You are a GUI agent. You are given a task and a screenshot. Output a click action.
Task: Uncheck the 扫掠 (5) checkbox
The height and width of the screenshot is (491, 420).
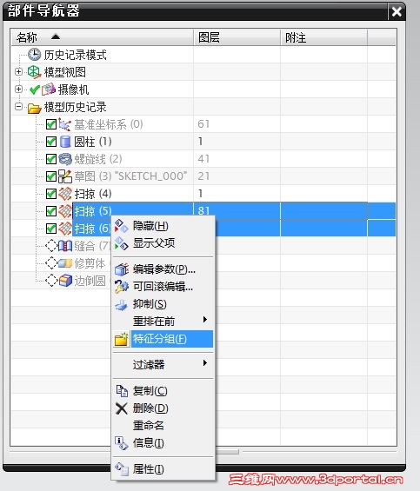(x=51, y=211)
